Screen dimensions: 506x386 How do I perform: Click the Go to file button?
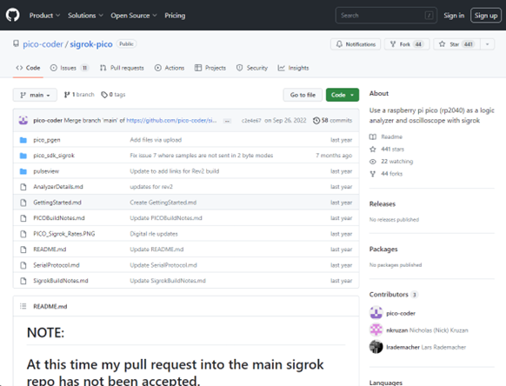point(303,95)
